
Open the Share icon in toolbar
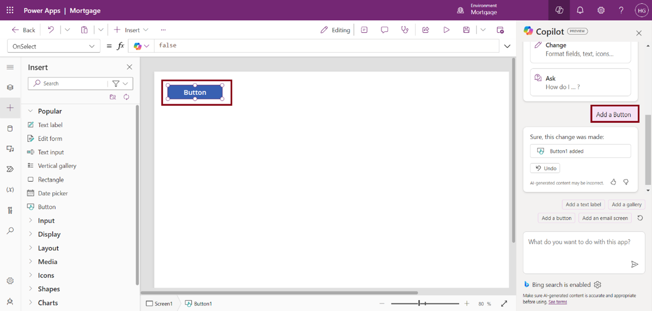pyautogui.click(x=426, y=30)
